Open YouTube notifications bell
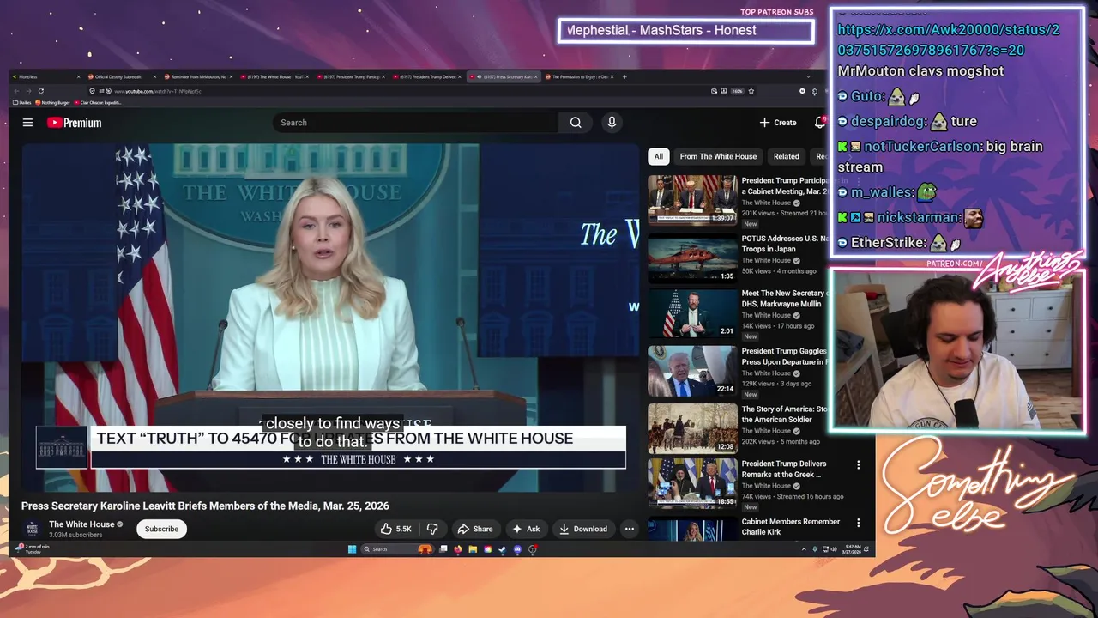Viewport: 1098px width, 618px height. coord(820,123)
